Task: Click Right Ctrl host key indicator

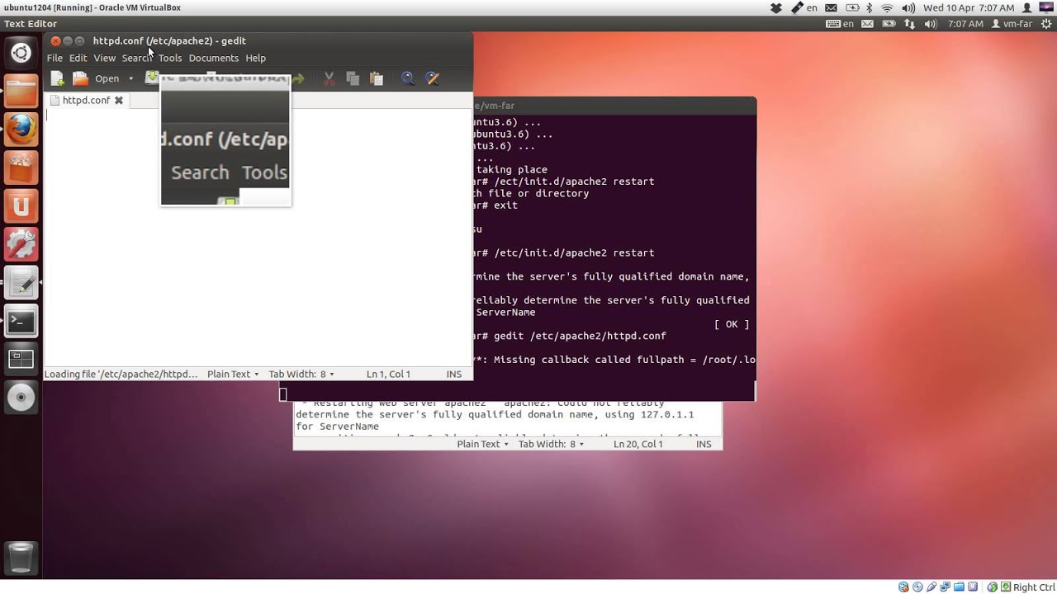Action: tap(1034, 587)
